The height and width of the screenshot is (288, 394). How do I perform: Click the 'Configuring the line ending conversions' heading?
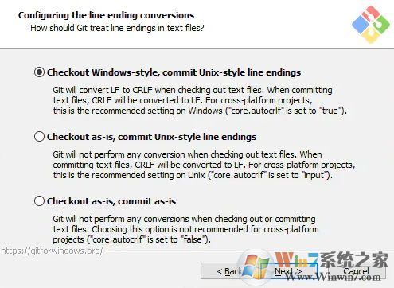click(x=106, y=15)
